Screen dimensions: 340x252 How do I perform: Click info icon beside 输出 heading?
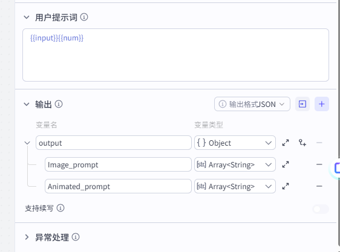[59, 104]
